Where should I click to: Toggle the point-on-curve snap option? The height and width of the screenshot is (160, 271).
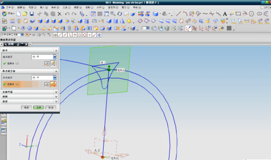[94, 35]
